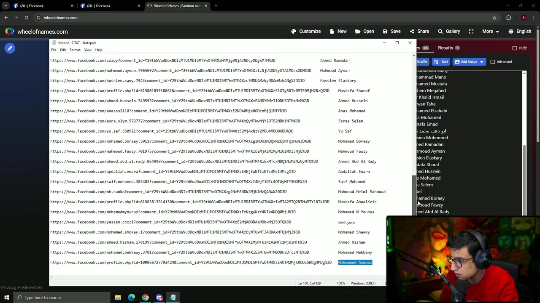
Task: Click Notepad vertical scrollbar thumb
Action: pos(413,195)
